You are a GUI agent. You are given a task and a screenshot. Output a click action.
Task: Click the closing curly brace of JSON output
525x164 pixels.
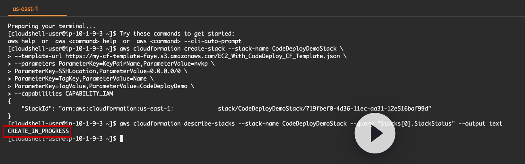click(9, 116)
